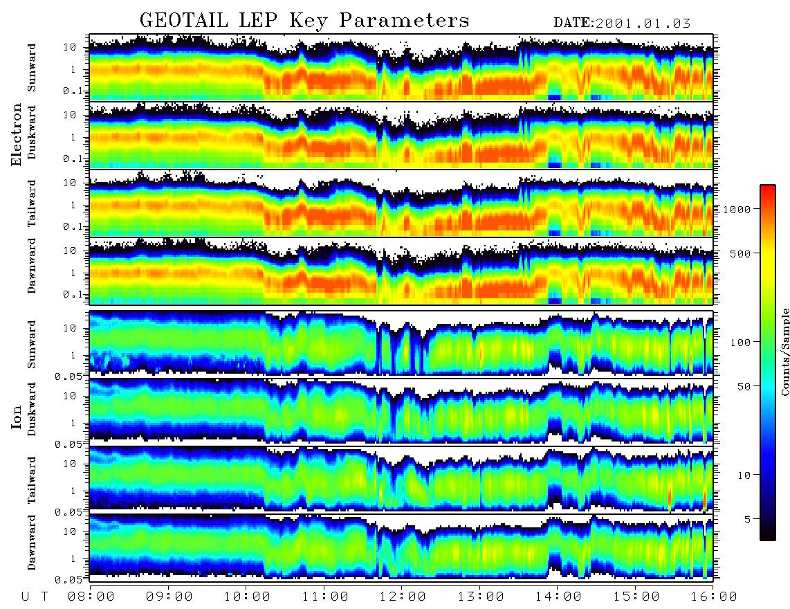Click the "16:00" time tick label
790x609 pixels.
click(x=714, y=597)
